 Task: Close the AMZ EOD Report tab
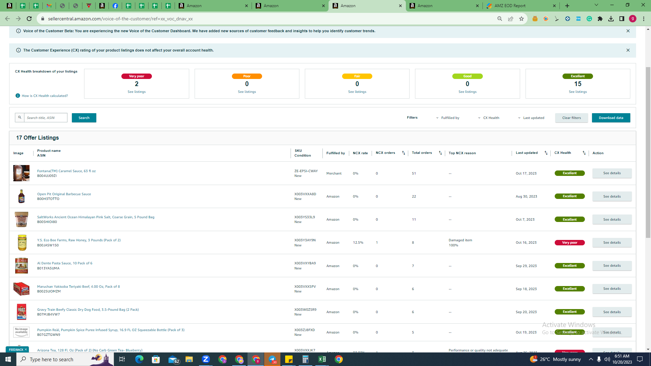coord(554,6)
